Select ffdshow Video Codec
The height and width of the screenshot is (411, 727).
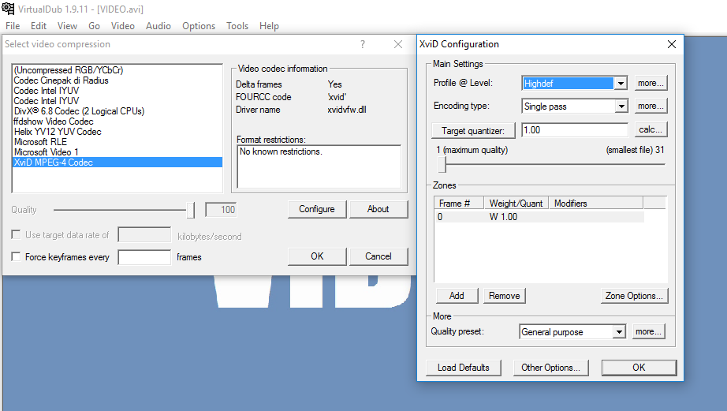point(117,121)
